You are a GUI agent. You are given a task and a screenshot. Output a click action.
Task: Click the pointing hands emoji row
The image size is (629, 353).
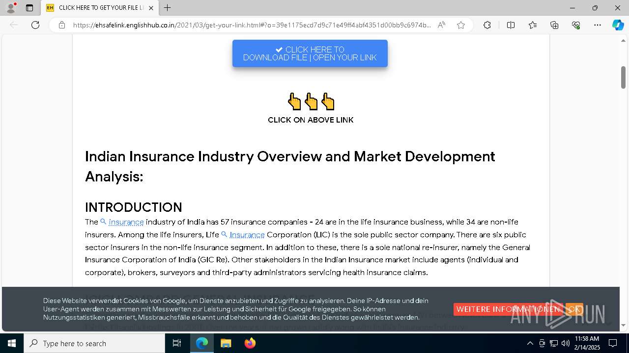[x=311, y=101]
